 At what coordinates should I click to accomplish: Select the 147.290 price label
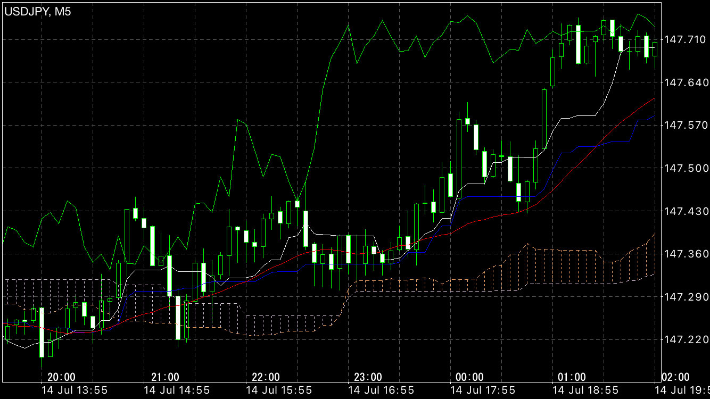pos(686,297)
